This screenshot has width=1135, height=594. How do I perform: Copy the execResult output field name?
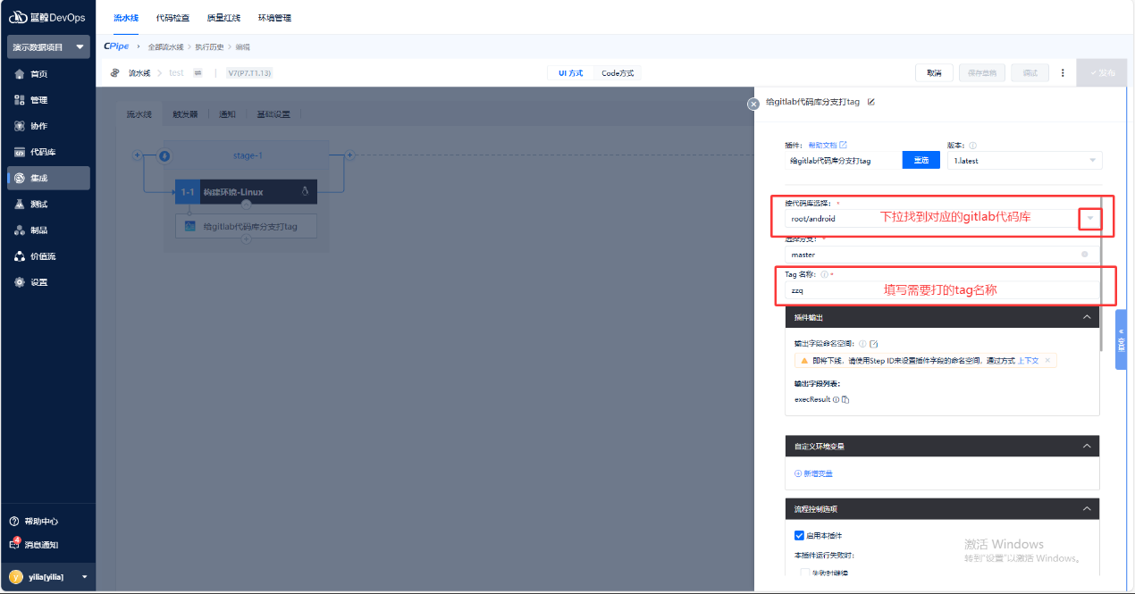pos(845,400)
